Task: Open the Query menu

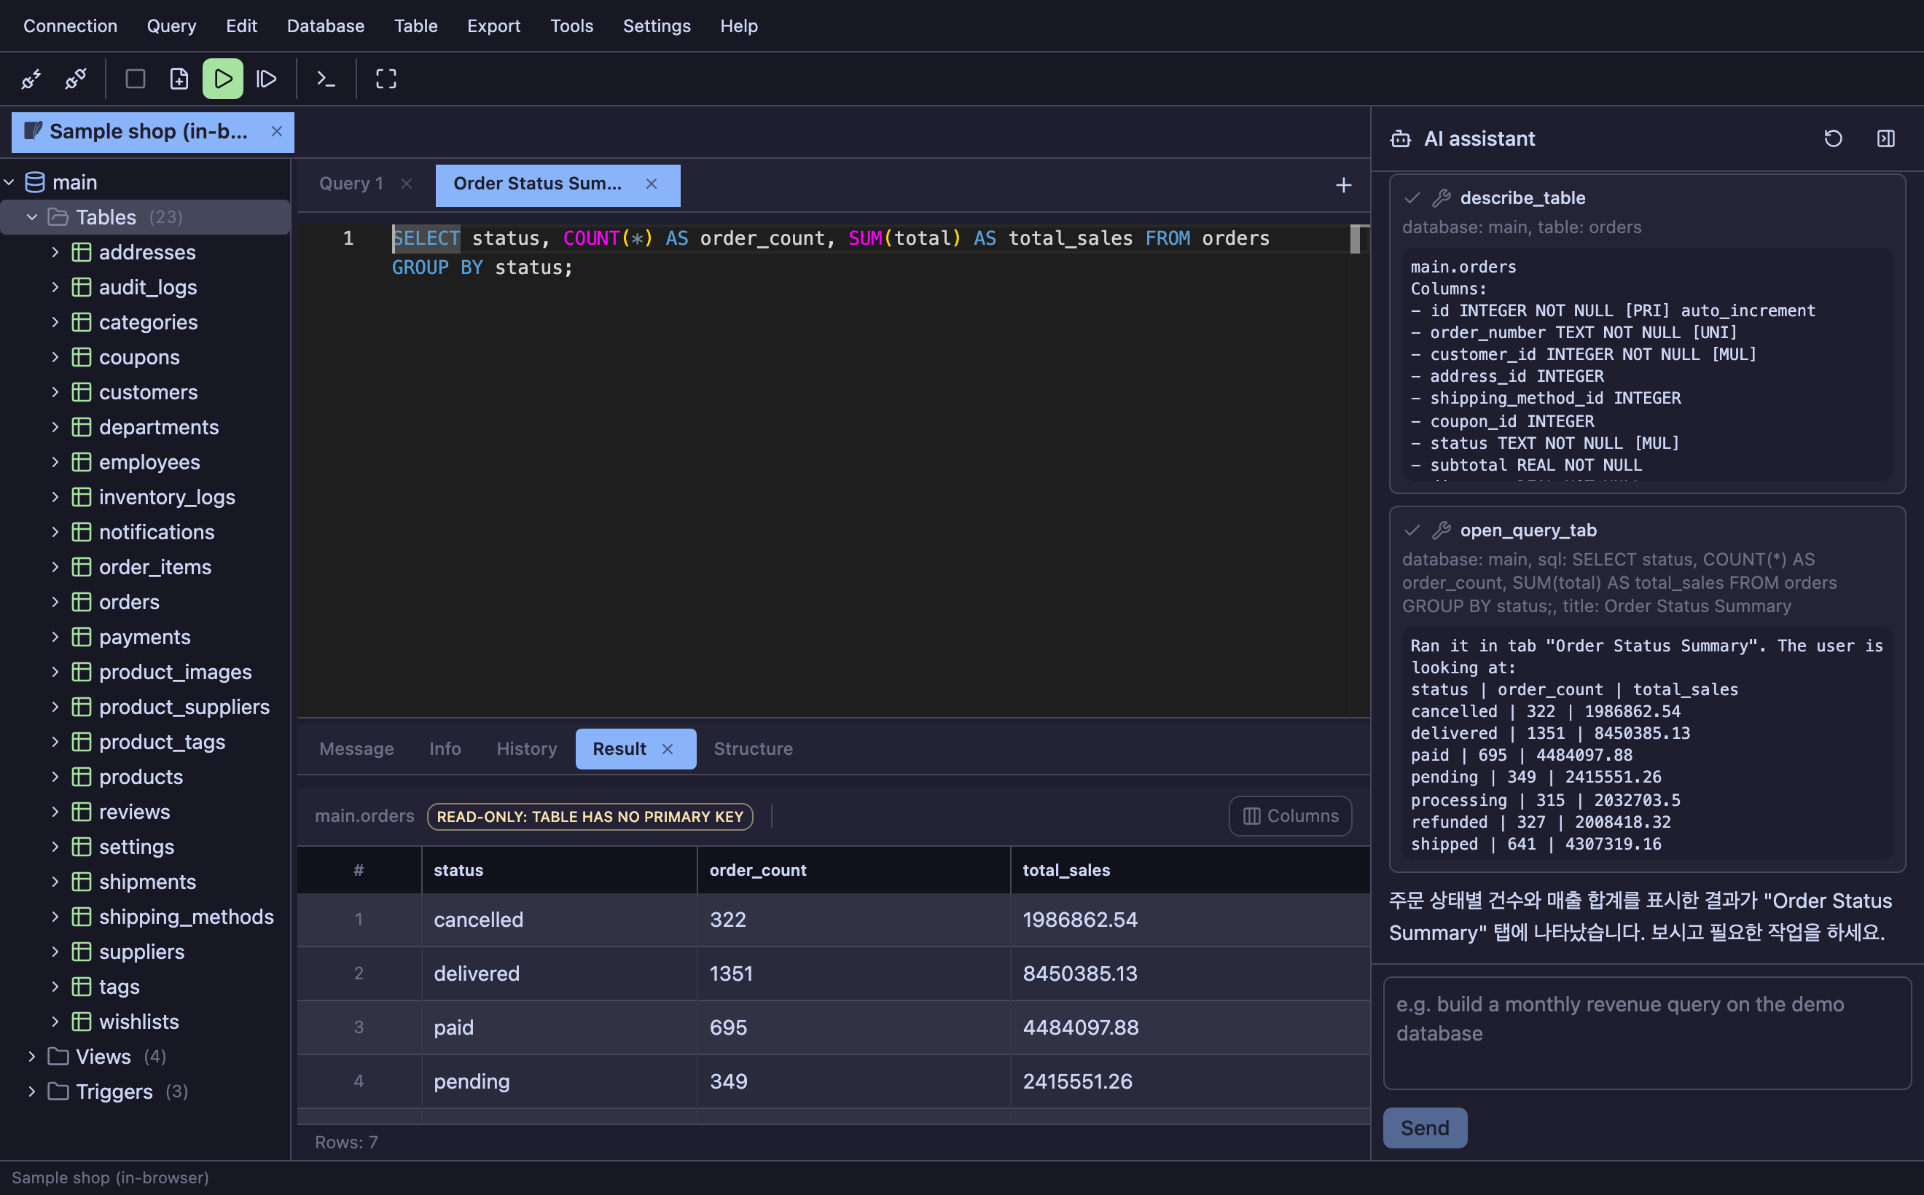Action: (171, 26)
